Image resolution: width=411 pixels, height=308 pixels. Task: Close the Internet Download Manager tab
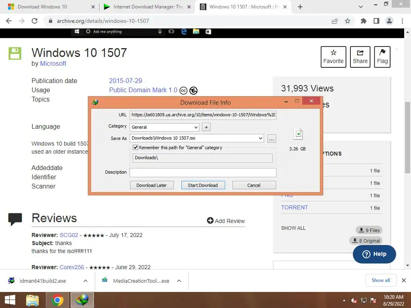click(x=189, y=7)
